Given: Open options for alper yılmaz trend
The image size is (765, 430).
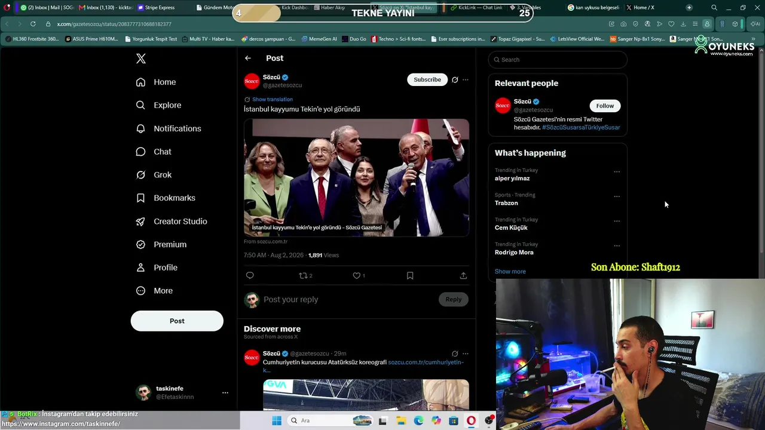Looking at the screenshot, I should pos(617,172).
